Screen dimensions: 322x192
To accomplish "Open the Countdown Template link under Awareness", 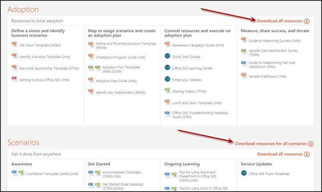I will pyautogui.click(x=52, y=173).
